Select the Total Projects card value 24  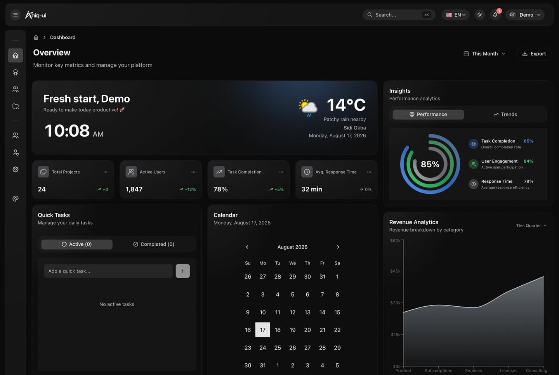click(x=42, y=189)
